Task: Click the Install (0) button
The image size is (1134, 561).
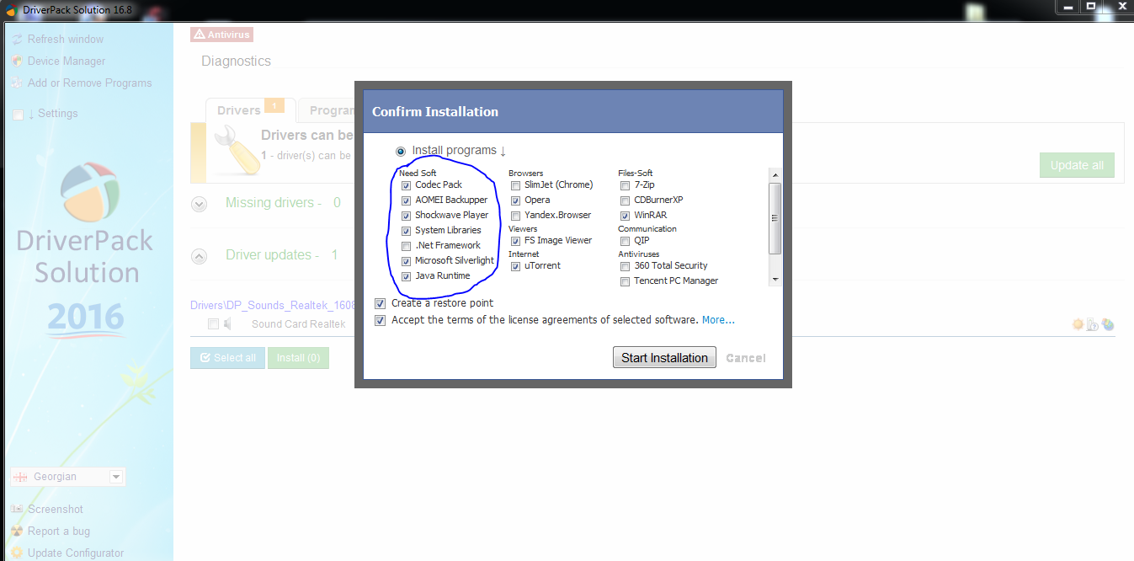Action: click(298, 358)
